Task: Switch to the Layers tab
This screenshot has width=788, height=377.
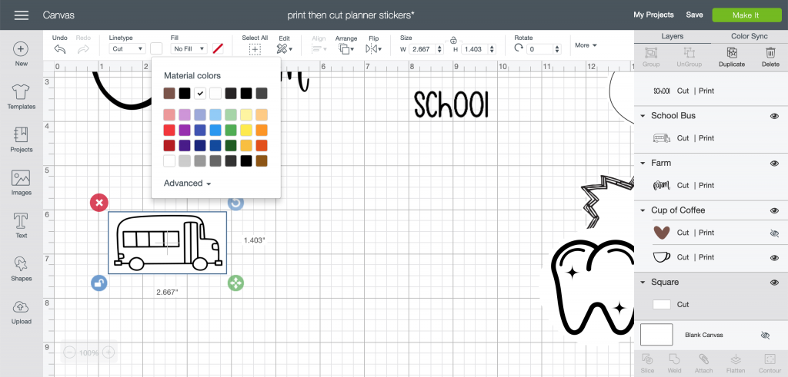Action: [672, 37]
